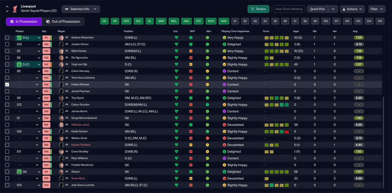The width and height of the screenshot is (392, 193).
Task: Click the up chevron beside the Liverpool crest
Action: 7,6
